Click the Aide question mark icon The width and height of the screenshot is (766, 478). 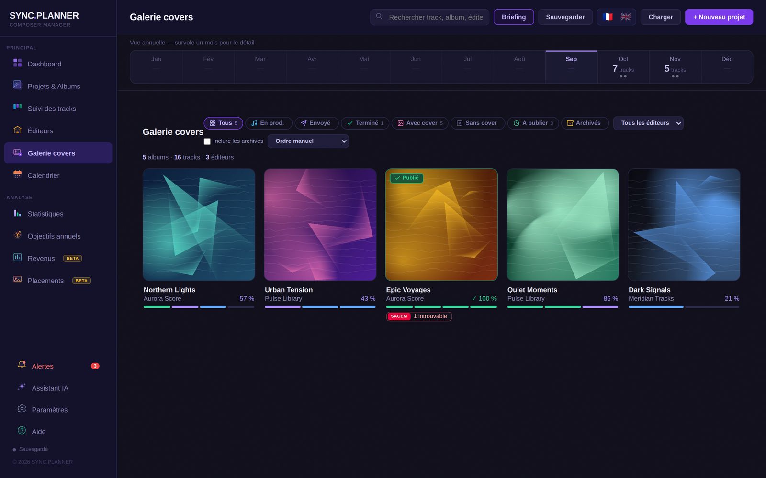coord(22,430)
